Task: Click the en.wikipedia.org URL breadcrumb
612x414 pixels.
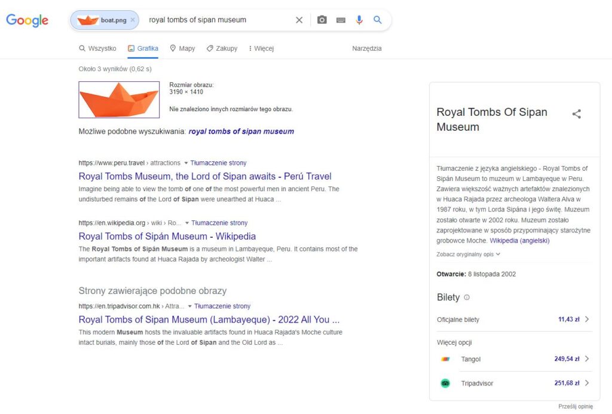Action: (130, 223)
